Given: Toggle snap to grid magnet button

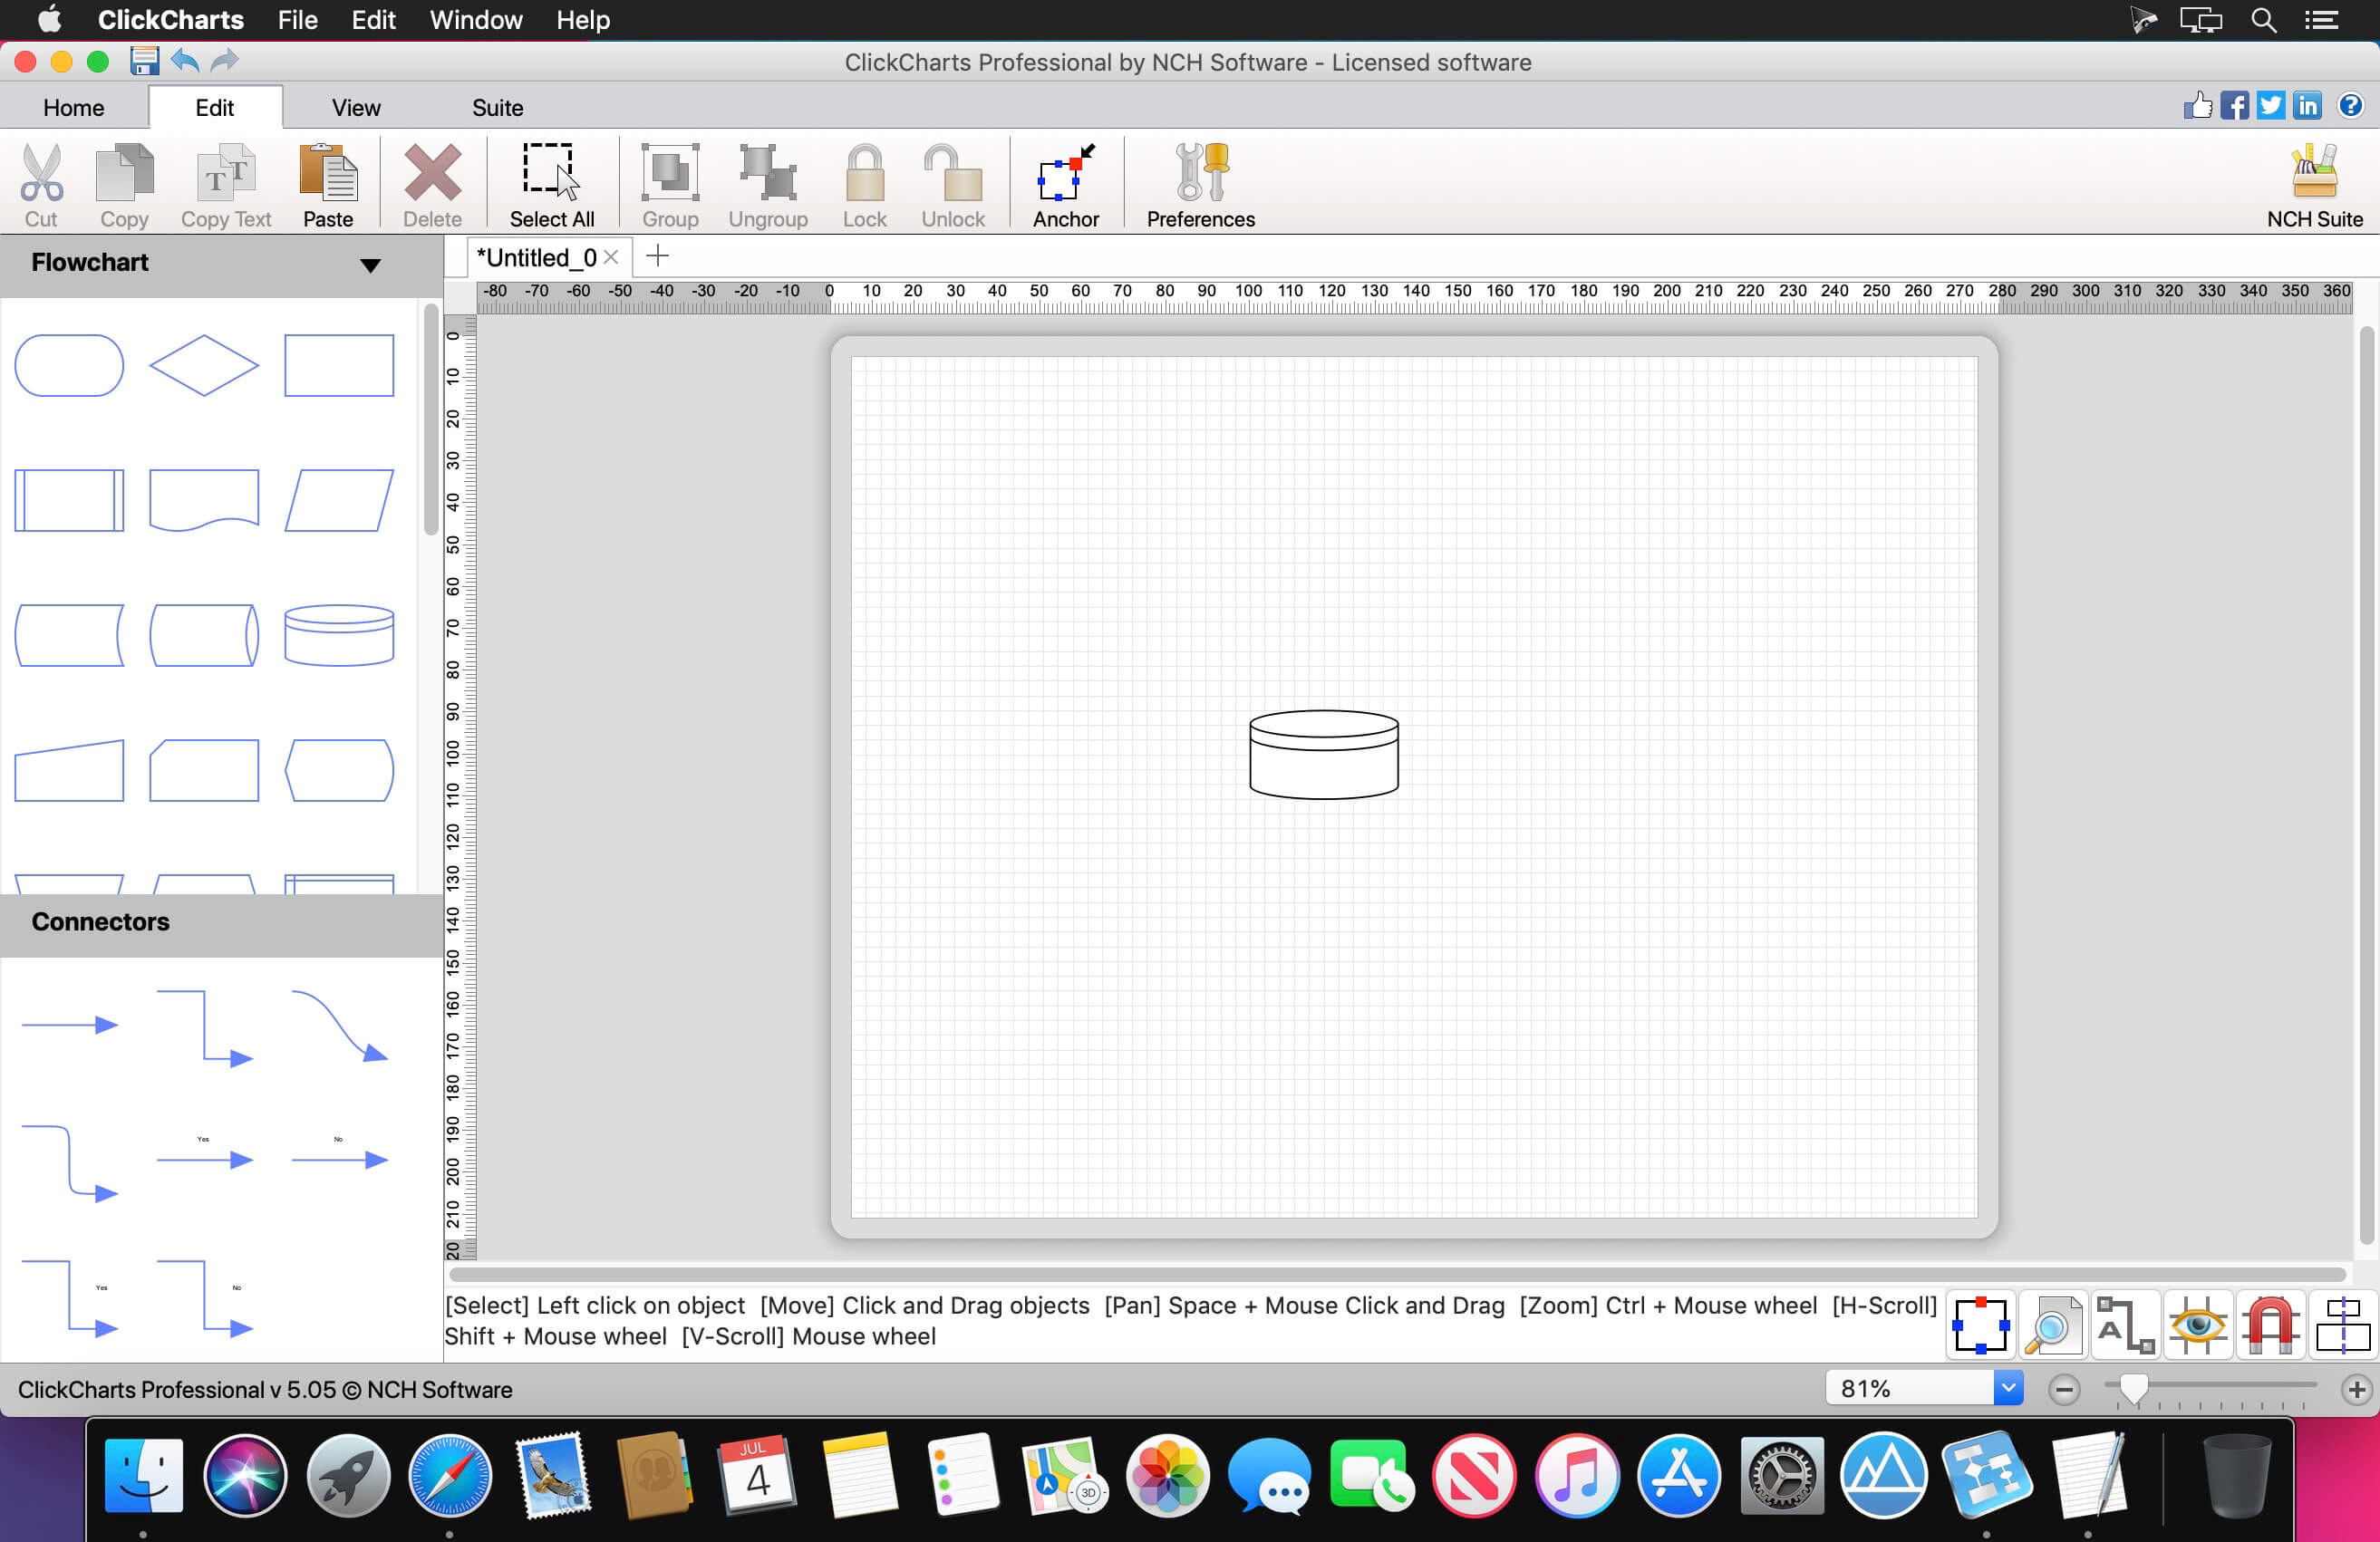Looking at the screenshot, I should click(x=2269, y=1325).
